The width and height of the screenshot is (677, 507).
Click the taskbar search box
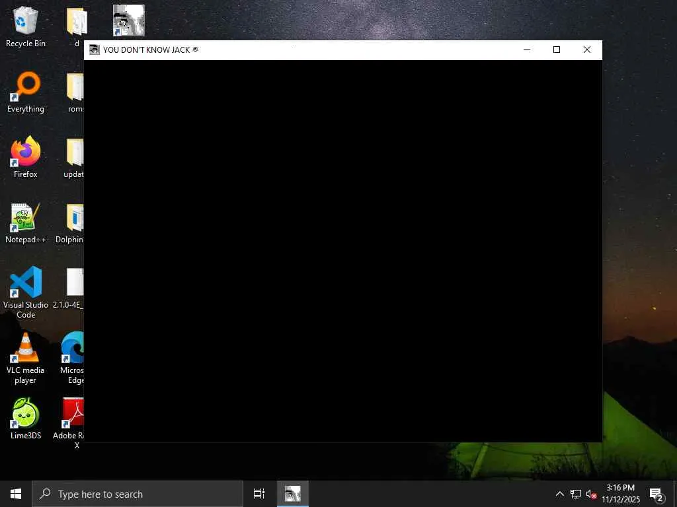[138, 494]
